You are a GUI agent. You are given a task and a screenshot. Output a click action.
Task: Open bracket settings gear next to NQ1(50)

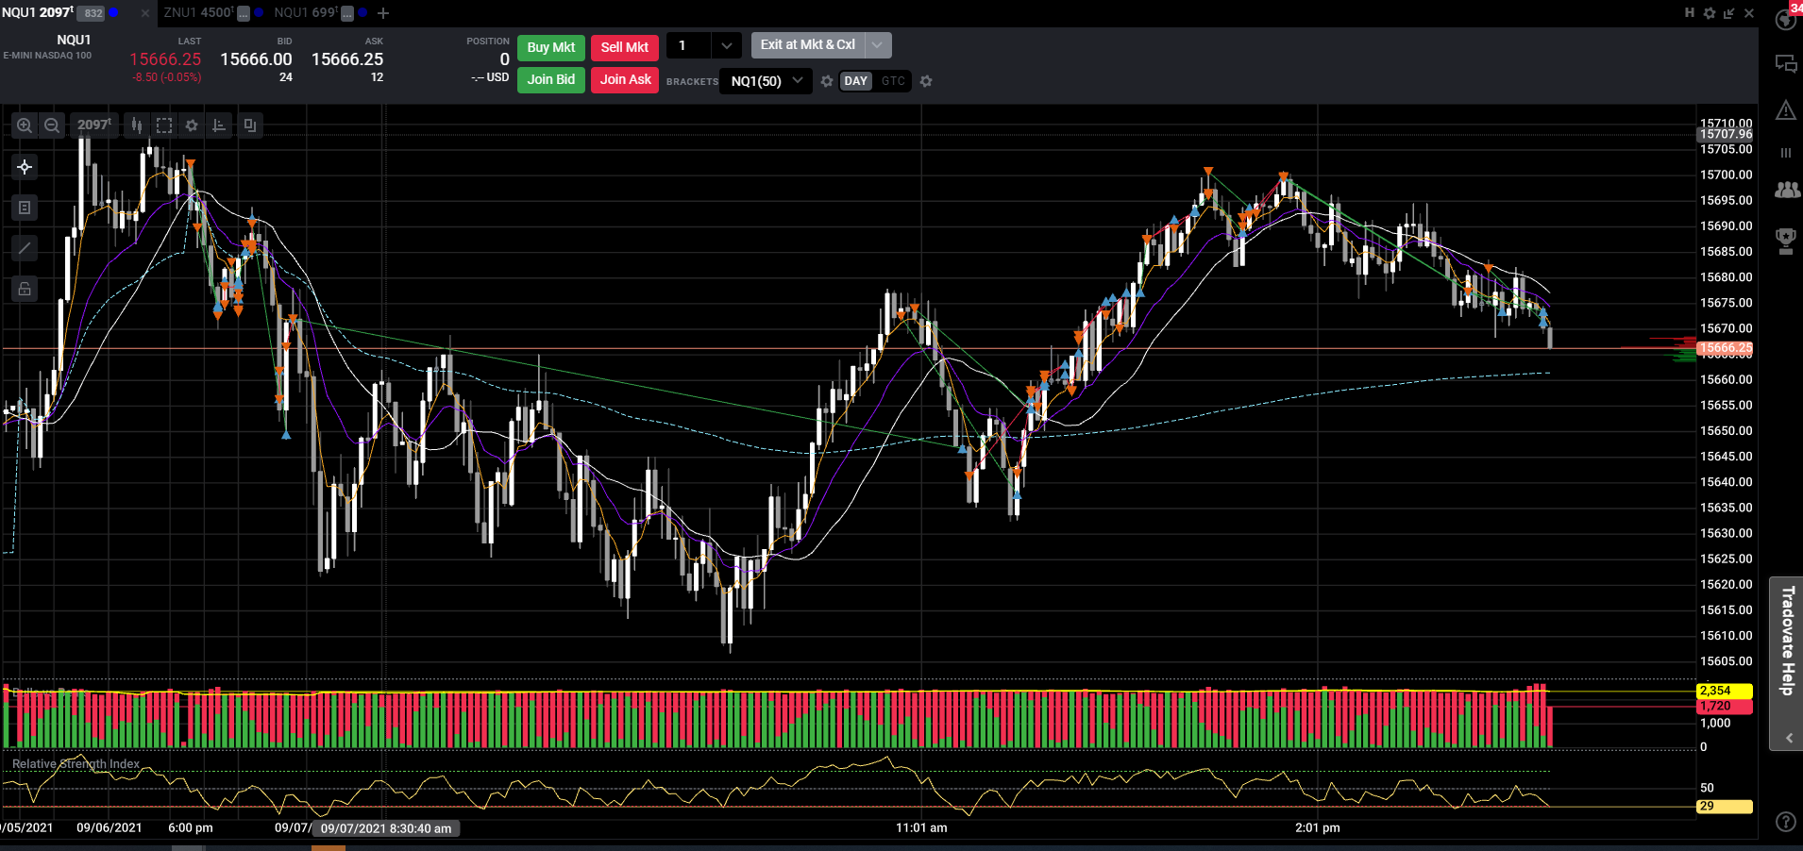click(827, 81)
